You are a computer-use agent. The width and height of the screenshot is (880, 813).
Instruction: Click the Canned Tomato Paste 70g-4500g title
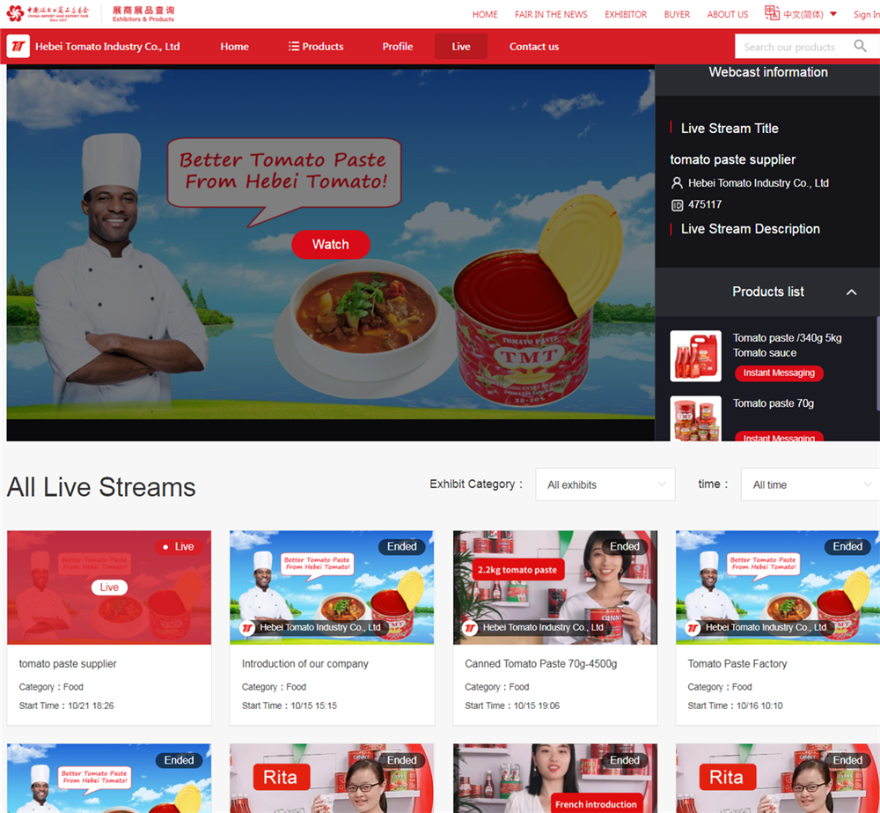click(540, 663)
